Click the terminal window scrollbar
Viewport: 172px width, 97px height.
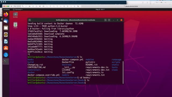123,72
